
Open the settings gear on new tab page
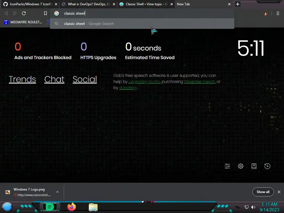click(x=241, y=166)
